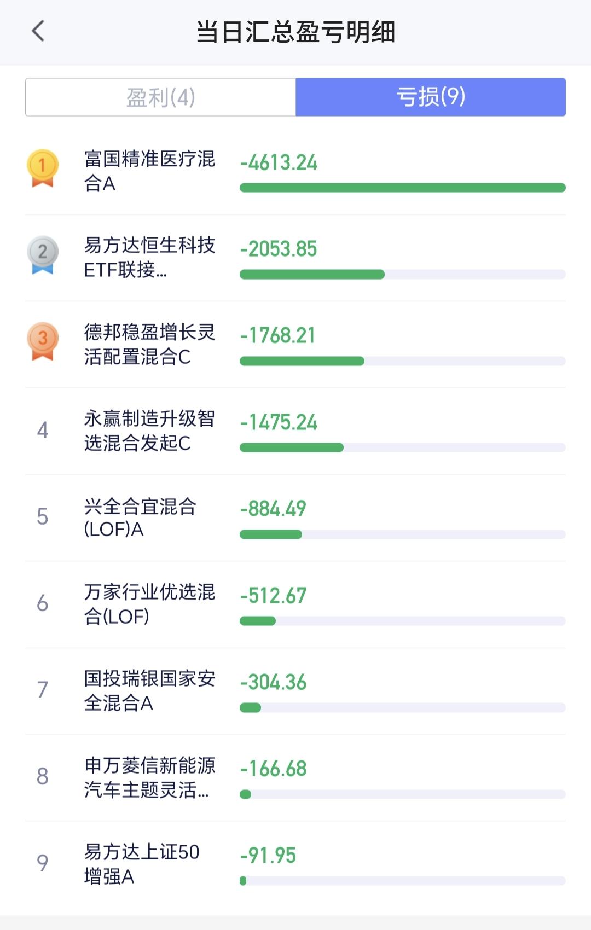Viewport: 591px width, 930px height.
Task: Tap the back arrow icon
Action: click(x=38, y=31)
